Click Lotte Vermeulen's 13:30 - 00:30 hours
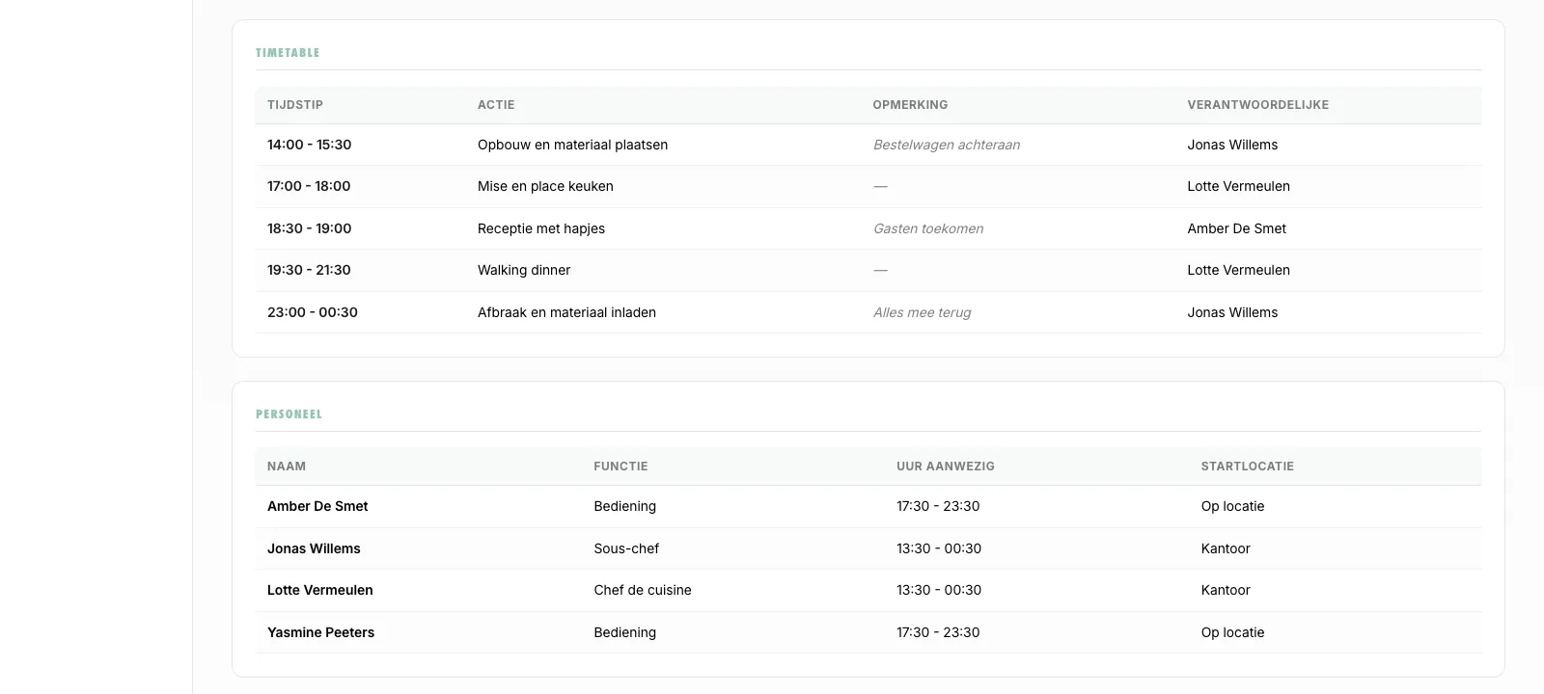The image size is (1544, 694). (x=939, y=590)
